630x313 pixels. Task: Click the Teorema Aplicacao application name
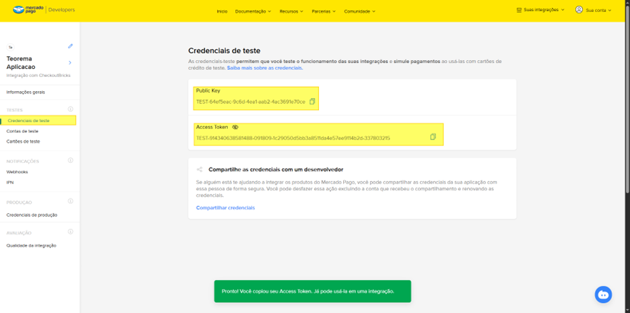(x=21, y=63)
